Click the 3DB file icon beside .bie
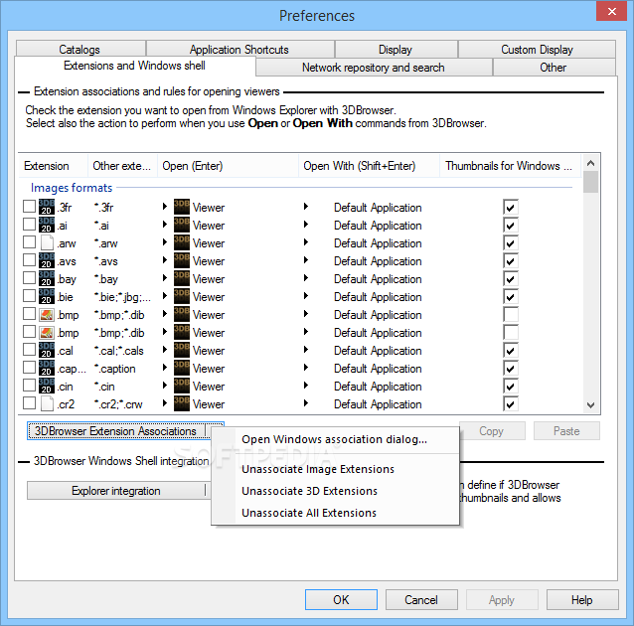The width and height of the screenshot is (634, 626). tap(47, 296)
